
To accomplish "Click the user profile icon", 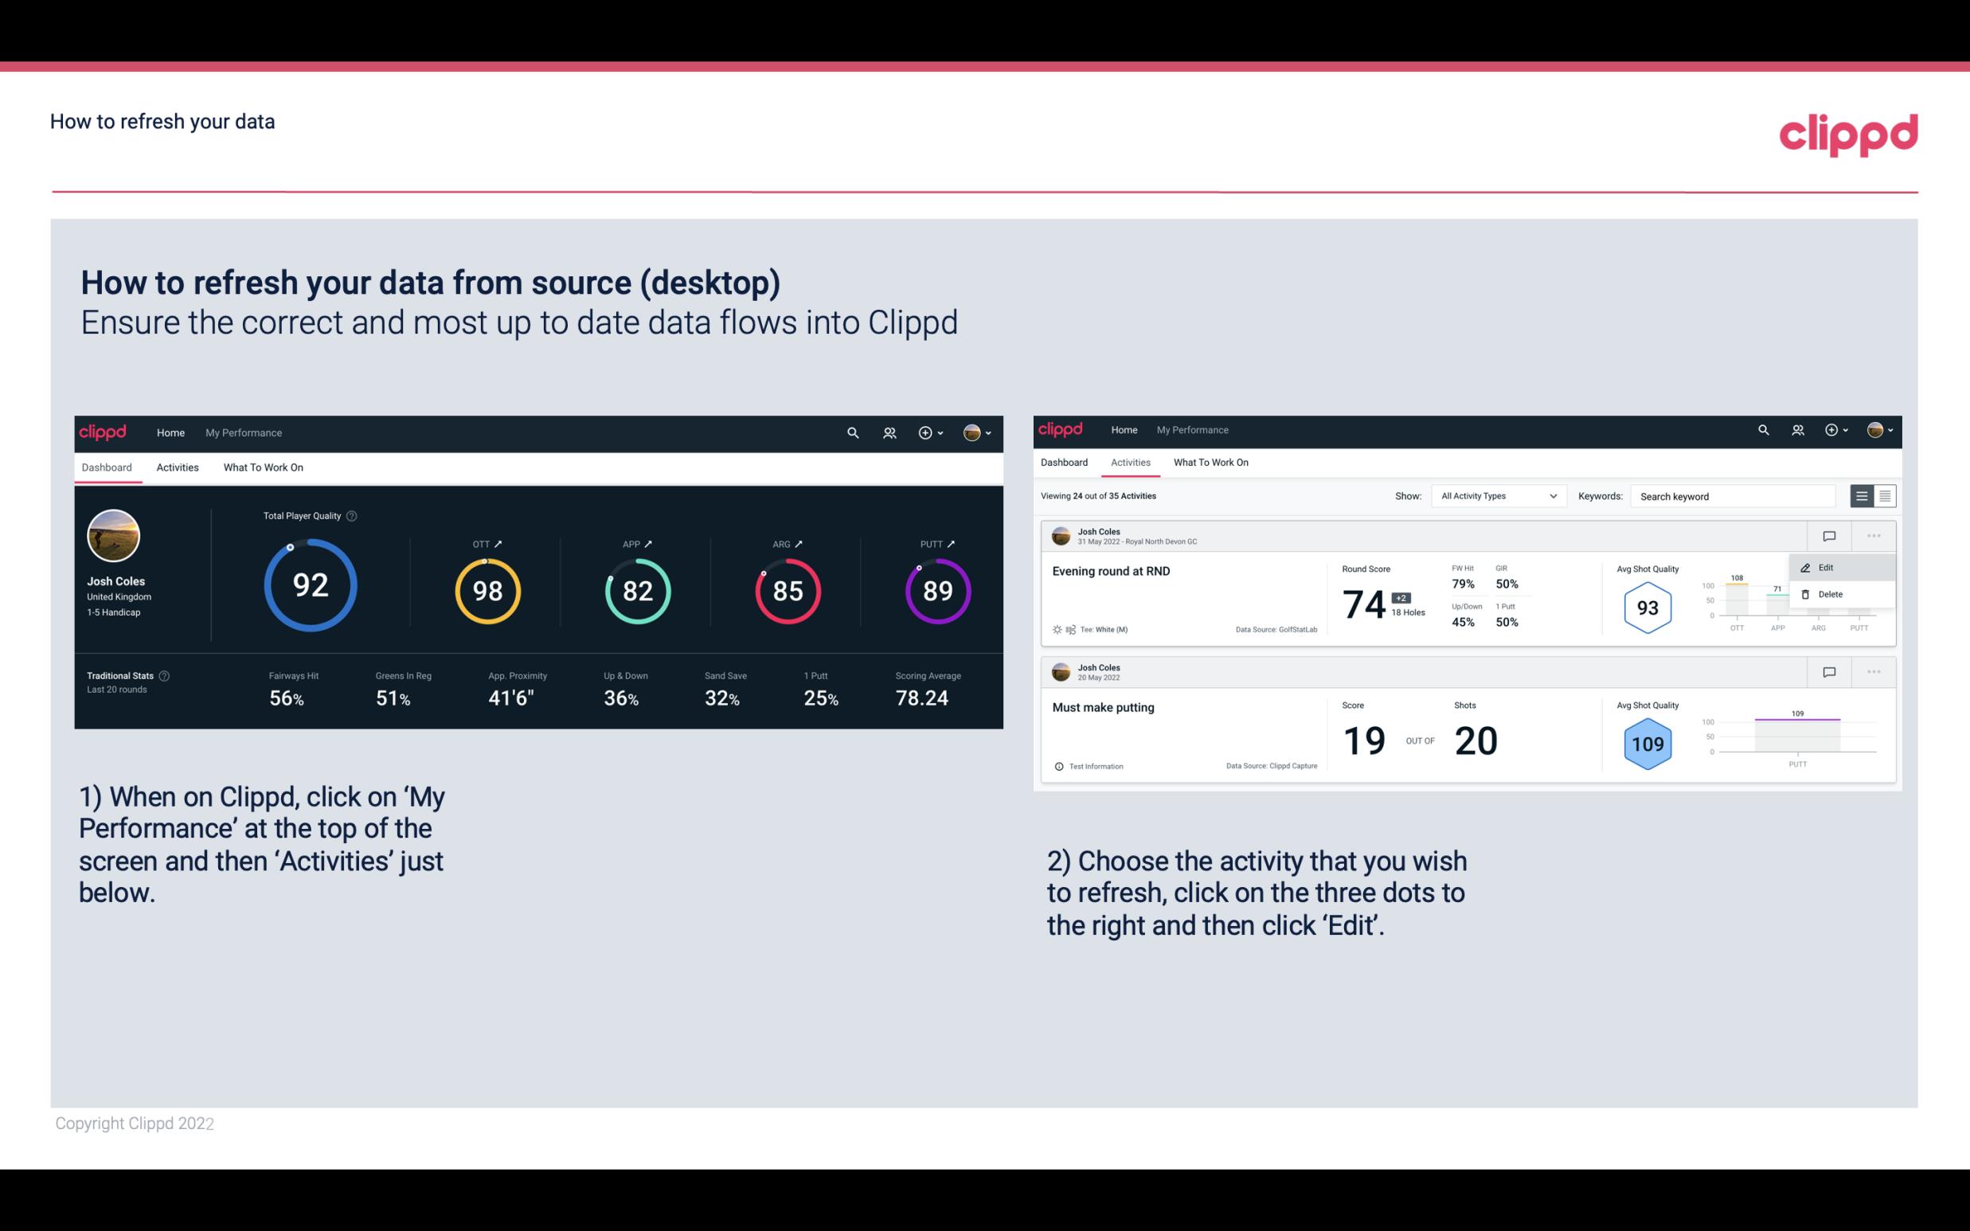I will (971, 431).
